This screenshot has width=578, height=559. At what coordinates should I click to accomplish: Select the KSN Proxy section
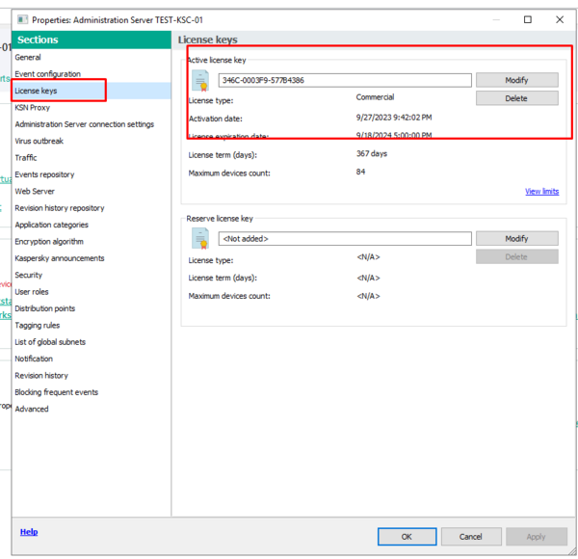pos(32,108)
